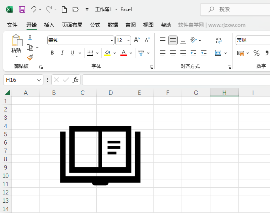Click the 搜索 search box
Screen dimensions: 270x213
235,9
